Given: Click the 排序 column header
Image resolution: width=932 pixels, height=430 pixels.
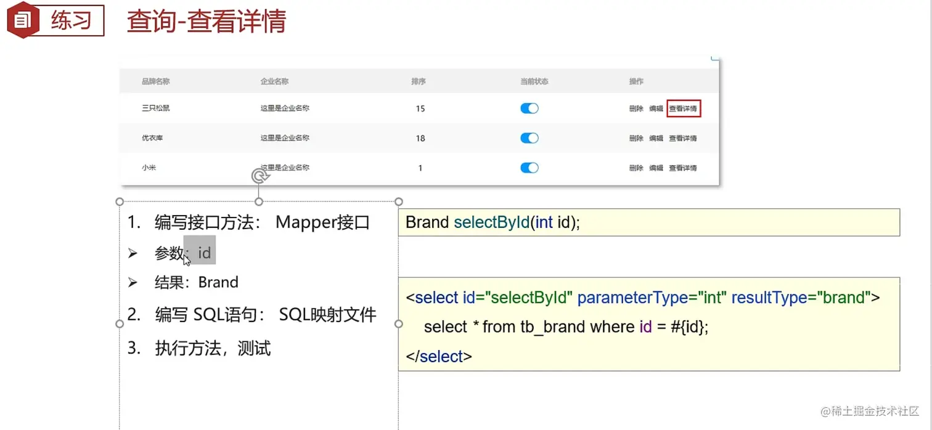Looking at the screenshot, I should pyautogui.click(x=419, y=81).
